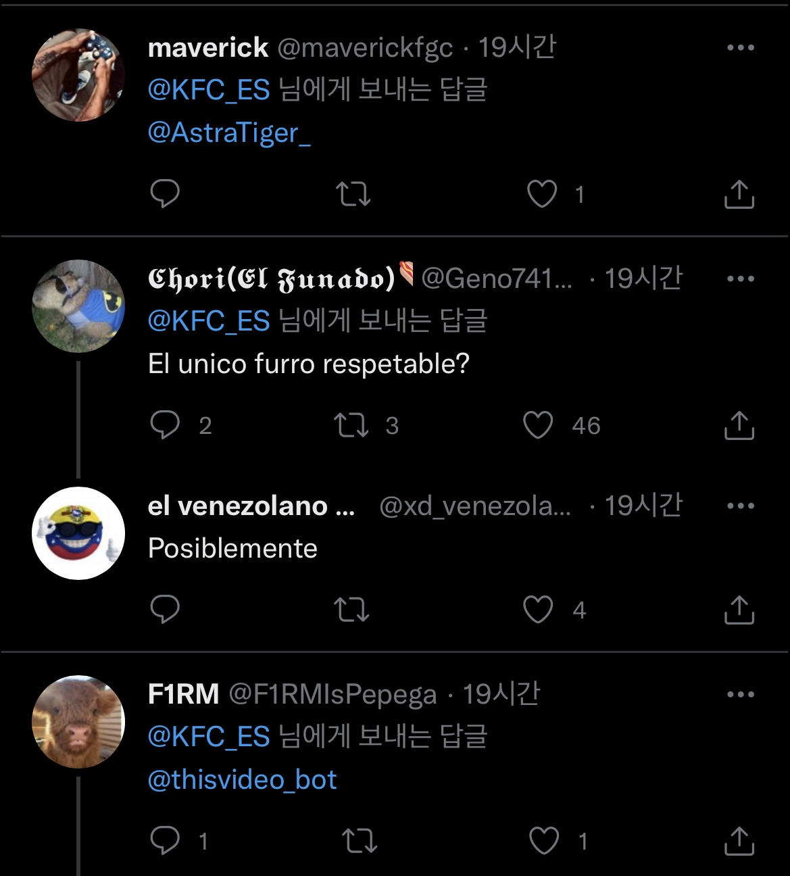Image resolution: width=790 pixels, height=876 pixels.
Task: Reply to the 'Posiblemente' tweet
Action: click(x=164, y=610)
